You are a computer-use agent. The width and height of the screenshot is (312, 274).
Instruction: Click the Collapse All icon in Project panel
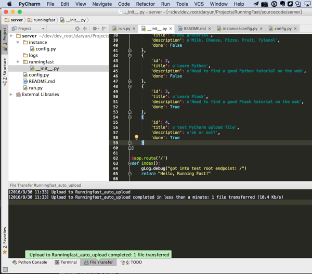tap(85, 29)
